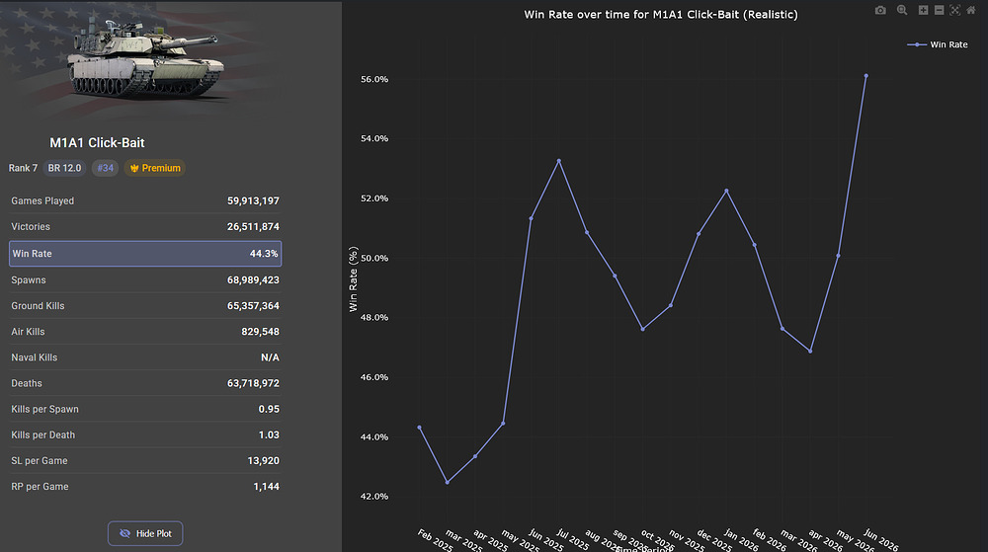
Task: Open the #34 ranking badge
Action: [106, 168]
